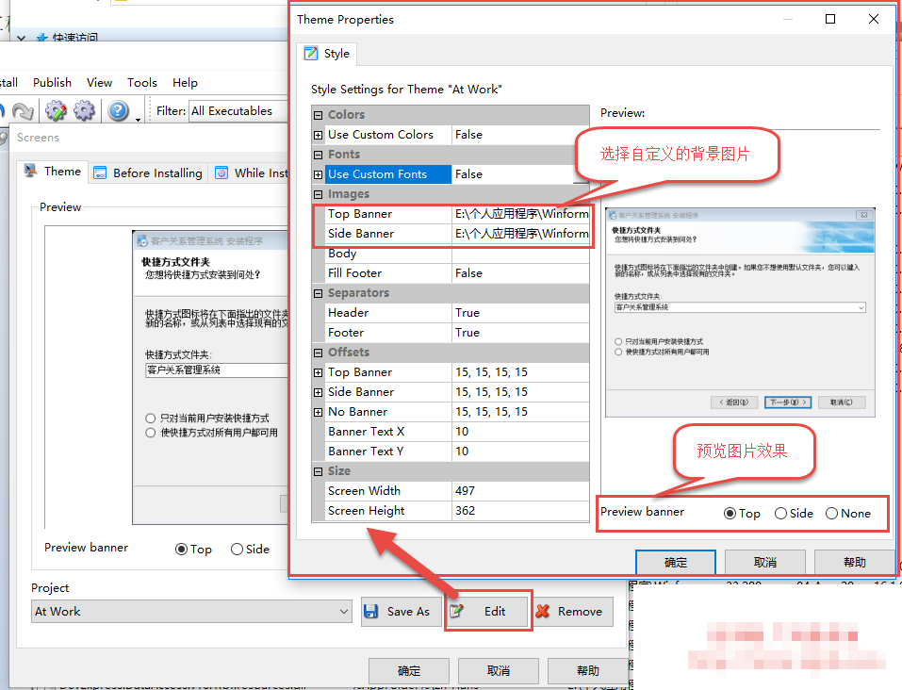The width and height of the screenshot is (902, 690).
Task: Click the Banner Text Y value
Action: [520, 452]
